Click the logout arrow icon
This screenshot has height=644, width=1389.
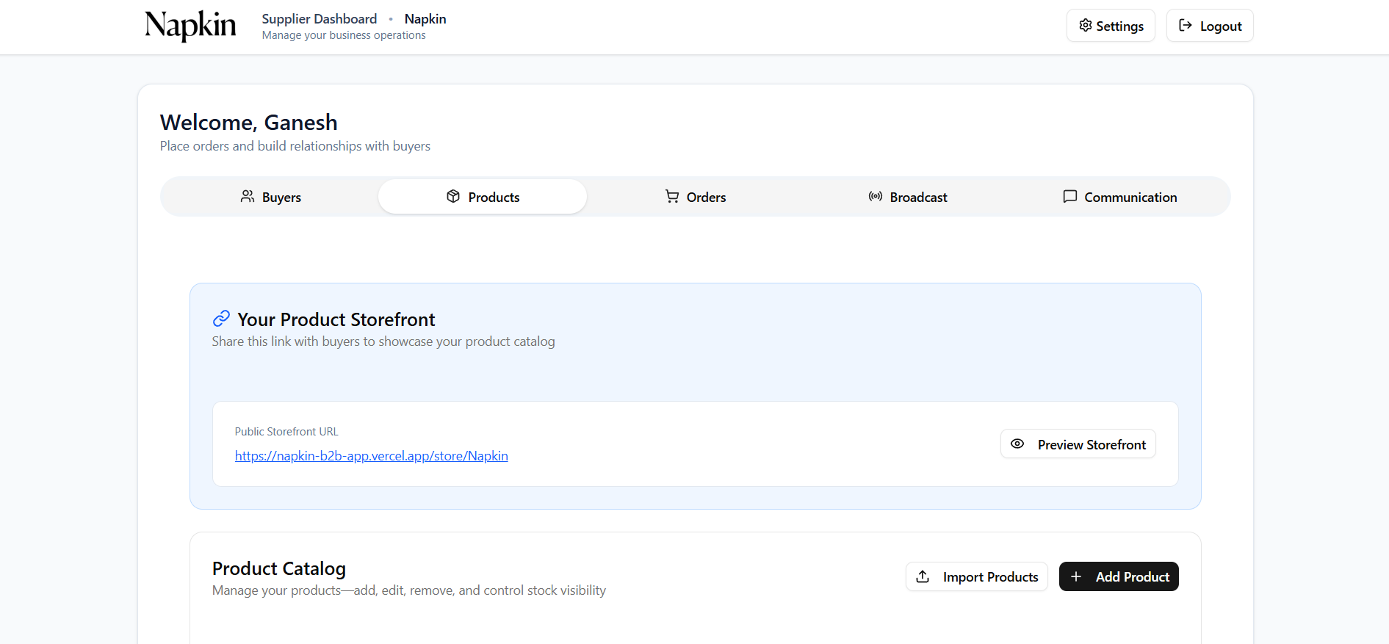point(1185,26)
